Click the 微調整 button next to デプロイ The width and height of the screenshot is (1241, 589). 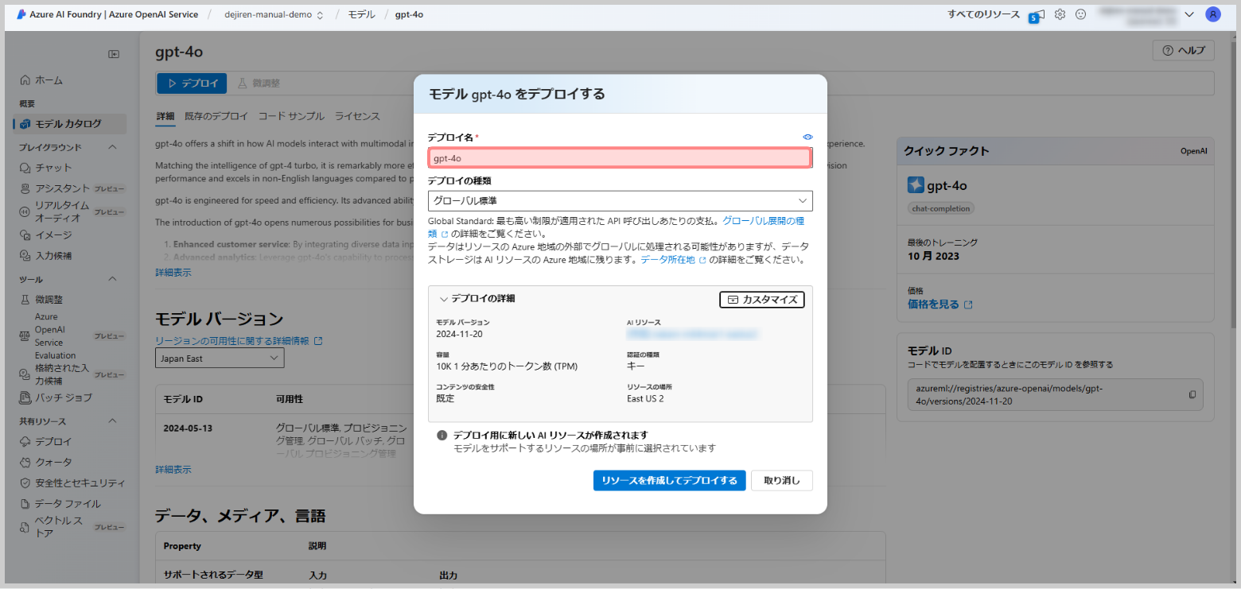[259, 83]
